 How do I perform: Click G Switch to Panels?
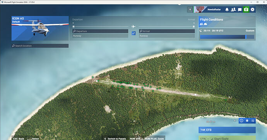[x=115, y=138]
